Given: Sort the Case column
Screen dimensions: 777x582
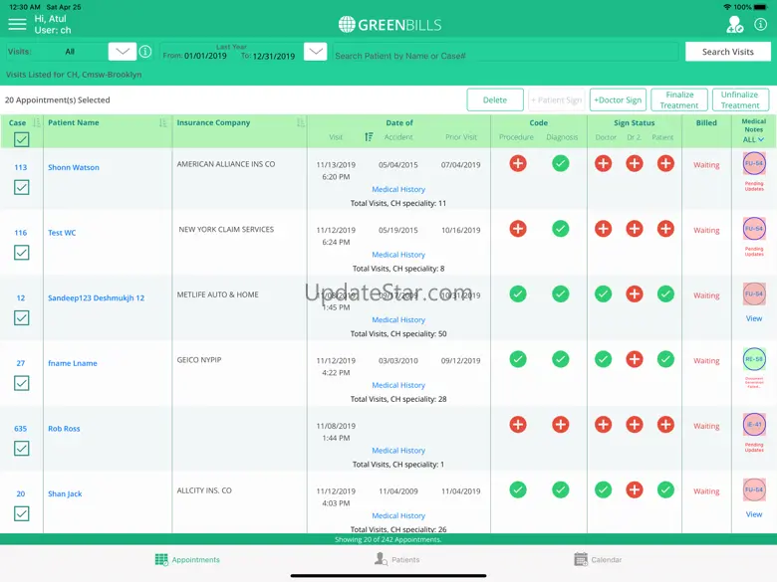Looking at the screenshot, I should click(36, 122).
